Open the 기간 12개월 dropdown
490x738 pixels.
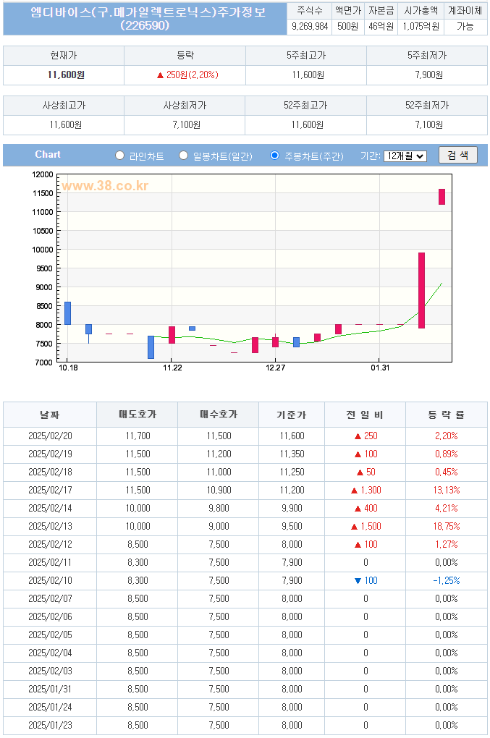coord(405,156)
